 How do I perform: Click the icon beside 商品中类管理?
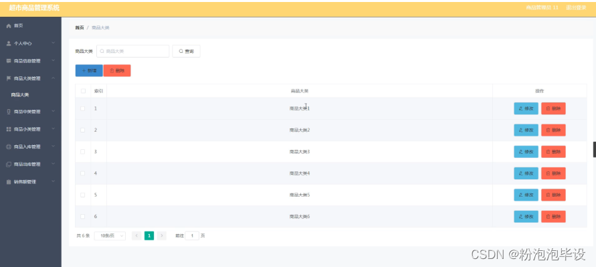coord(9,112)
